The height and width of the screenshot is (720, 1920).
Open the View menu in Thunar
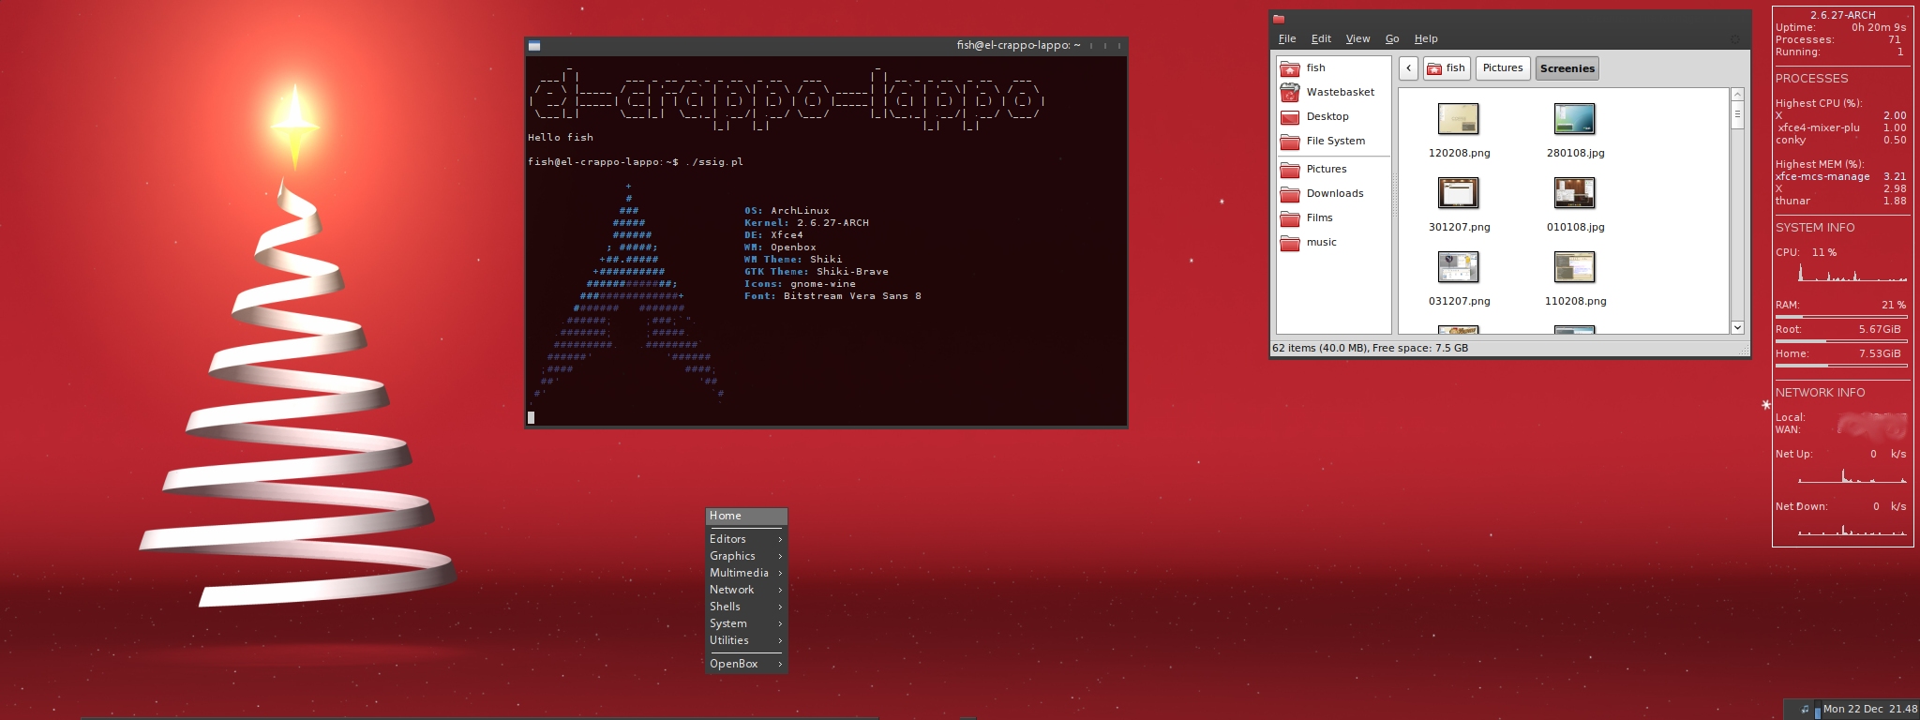click(1357, 38)
